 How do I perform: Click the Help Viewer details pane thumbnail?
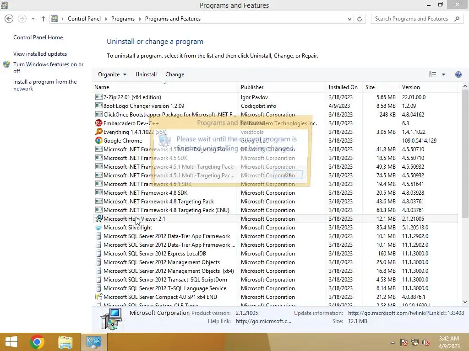(x=111, y=319)
